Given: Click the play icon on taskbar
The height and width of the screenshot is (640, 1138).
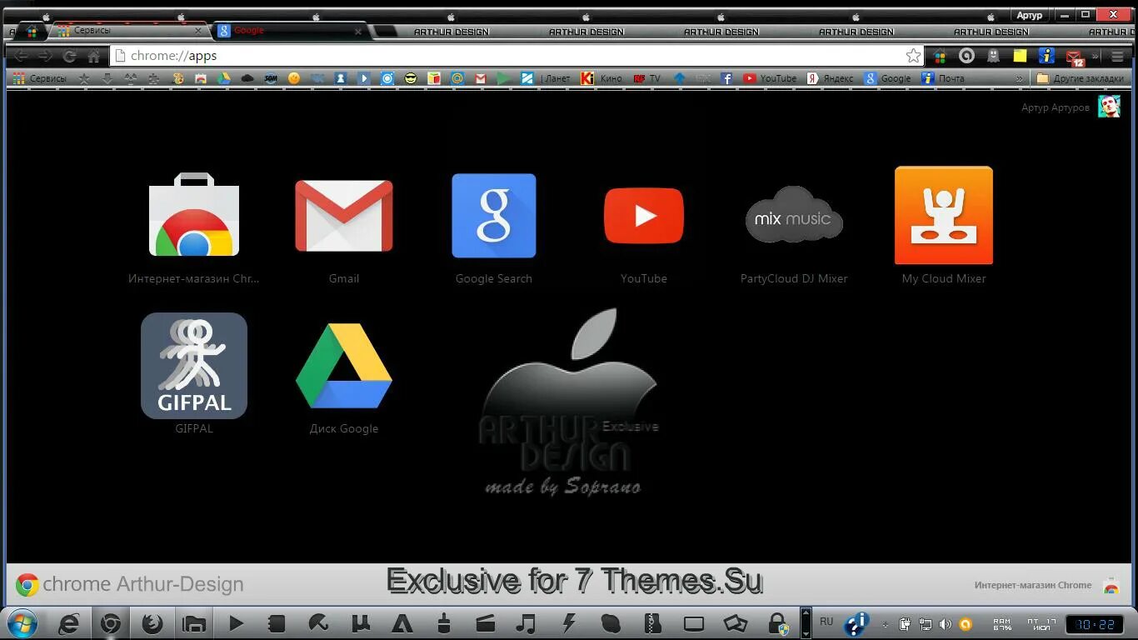Looking at the screenshot, I should tap(236, 623).
